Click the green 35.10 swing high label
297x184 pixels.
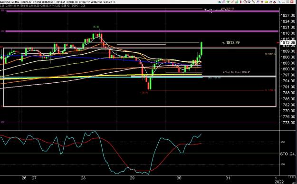tap(96, 27)
